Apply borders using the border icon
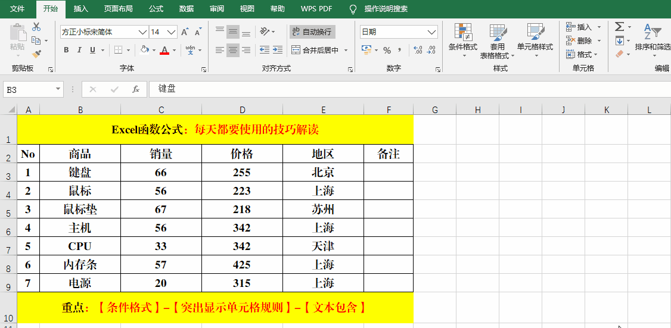The width and height of the screenshot is (671, 328). click(x=119, y=50)
